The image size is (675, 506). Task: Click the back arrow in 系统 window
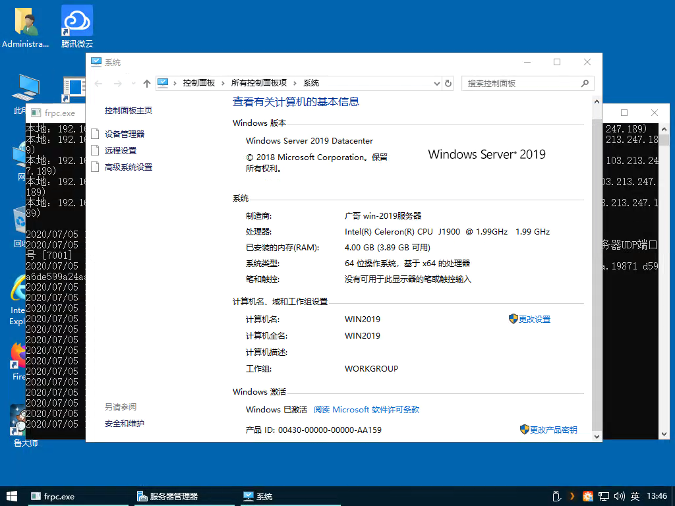[x=99, y=84]
